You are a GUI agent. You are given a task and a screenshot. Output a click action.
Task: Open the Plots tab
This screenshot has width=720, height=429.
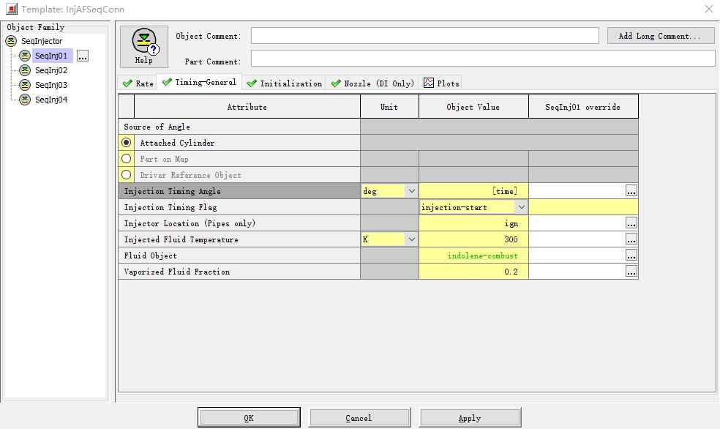[441, 83]
